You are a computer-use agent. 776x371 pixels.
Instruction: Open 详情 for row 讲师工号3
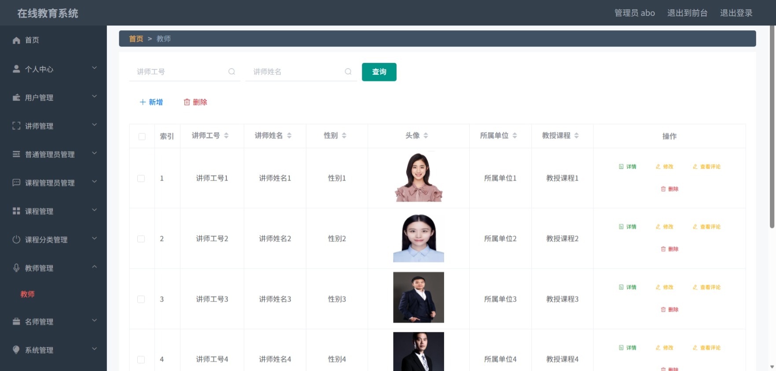627,287
